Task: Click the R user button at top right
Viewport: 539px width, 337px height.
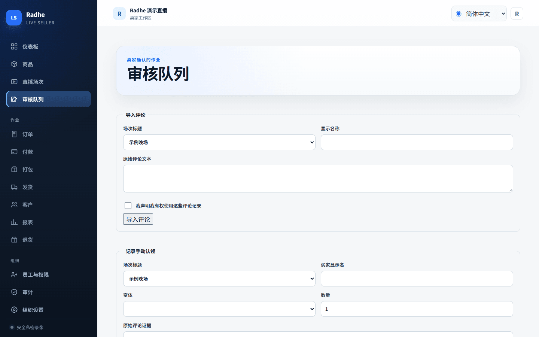Action: click(517, 13)
